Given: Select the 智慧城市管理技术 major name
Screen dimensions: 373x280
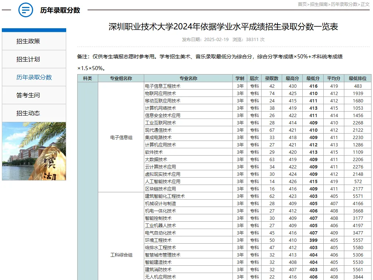Looking at the screenshot, I should [163, 255].
